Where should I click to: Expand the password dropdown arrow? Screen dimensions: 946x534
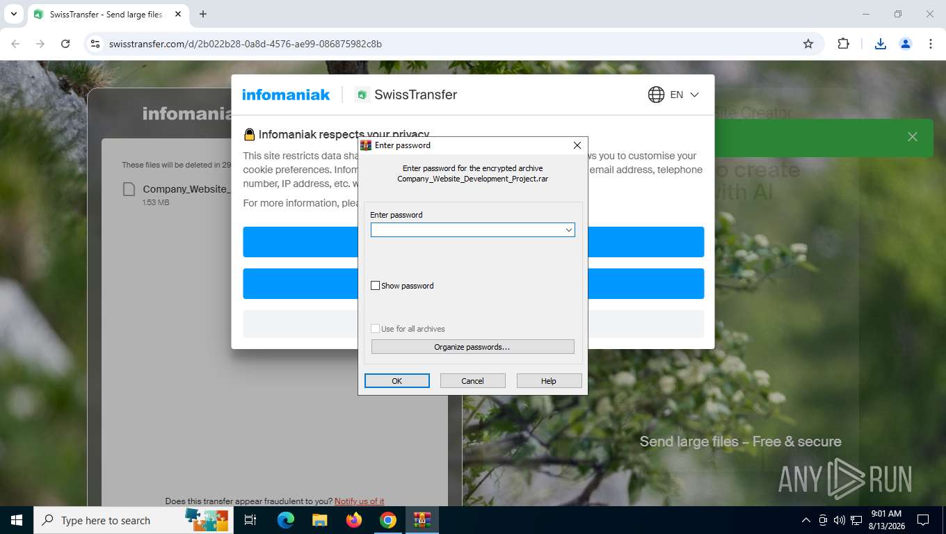[568, 229]
